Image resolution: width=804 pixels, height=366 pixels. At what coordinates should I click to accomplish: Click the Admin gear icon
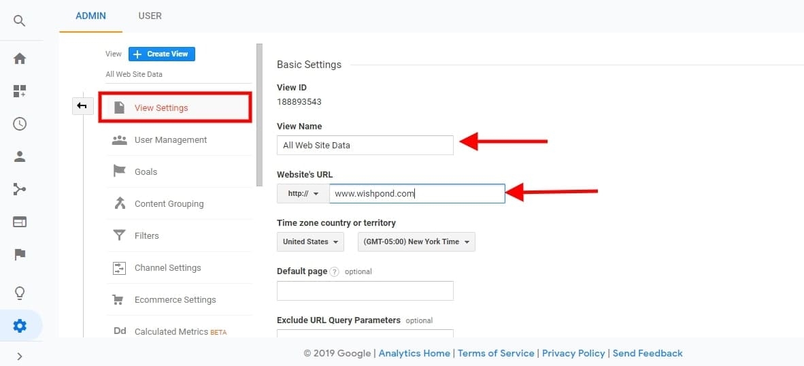(x=20, y=326)
